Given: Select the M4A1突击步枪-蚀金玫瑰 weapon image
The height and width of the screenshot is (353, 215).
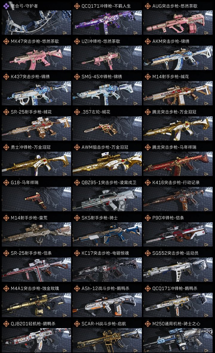Looking at the screenshot, I should 36,305.
